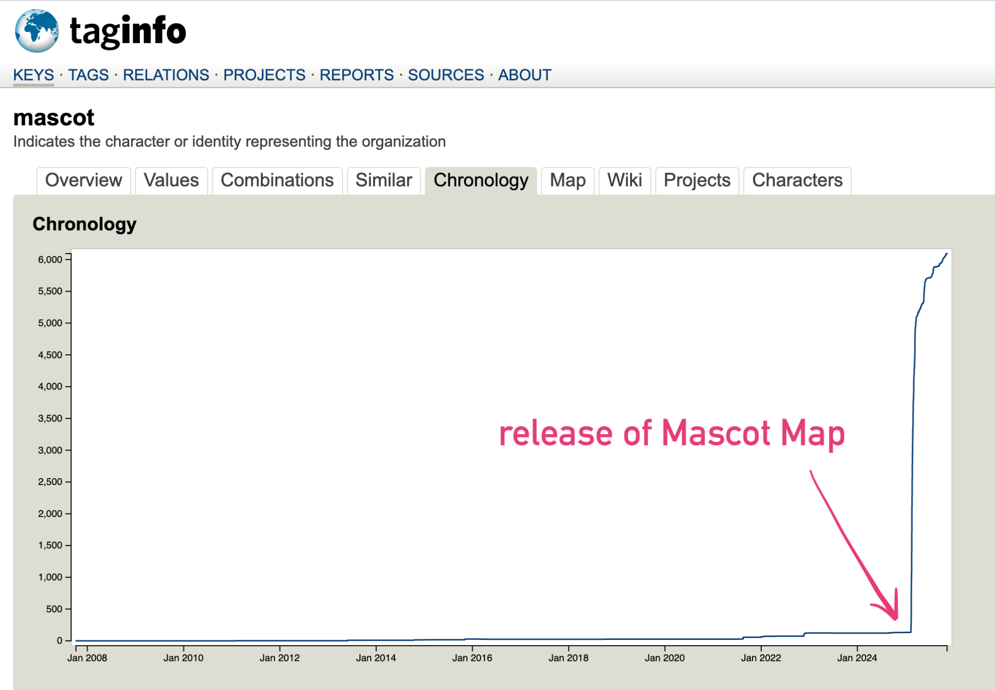The height and width of the screenshot is (690, 995).
Task: Click the mascot page heading
Action: coord(53,117)
